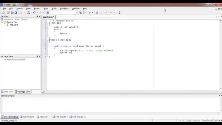This screenshot has width=222, height=125.
Task: Click the Redo arrow icon
Action: (x=41, y=12)
